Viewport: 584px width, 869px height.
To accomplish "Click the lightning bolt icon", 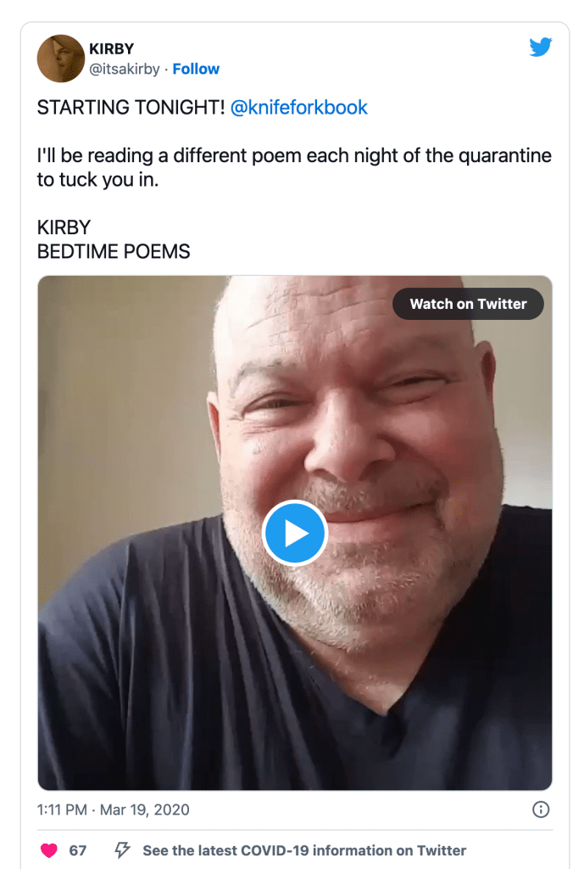I will (122, 850).
